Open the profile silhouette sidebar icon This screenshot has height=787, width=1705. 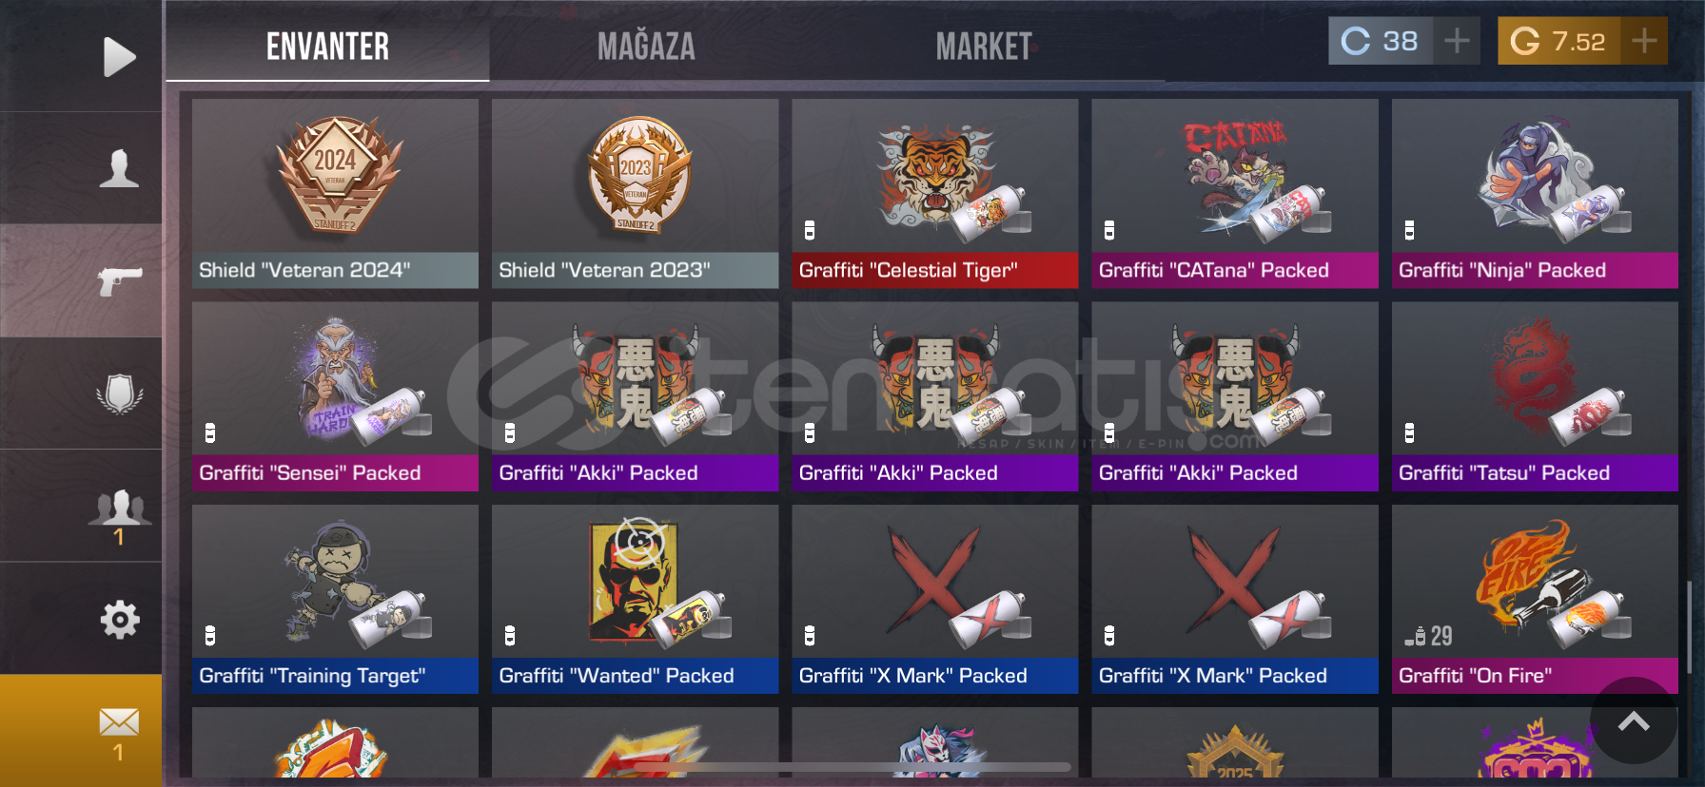pos(119,168)
